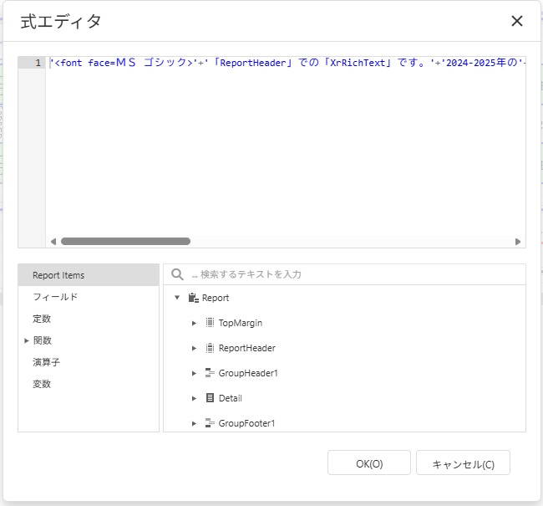
Task: Click the ReportHeader band icon
Action: [x=210, y=348]
